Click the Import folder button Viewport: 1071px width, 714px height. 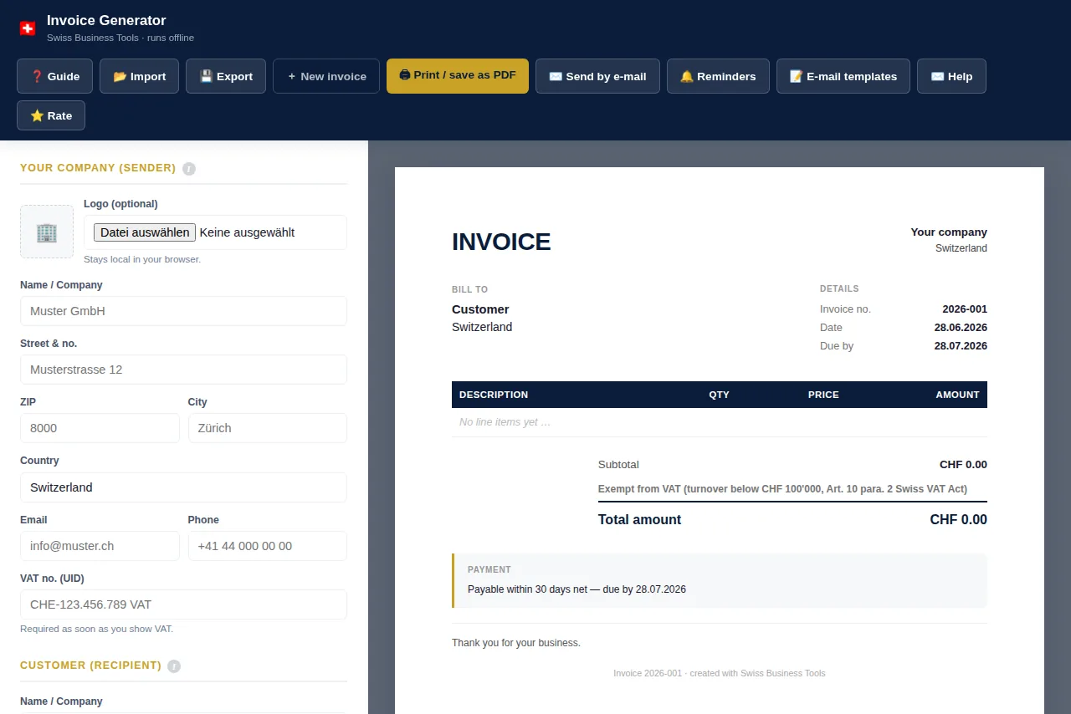[x=140, y=76]
